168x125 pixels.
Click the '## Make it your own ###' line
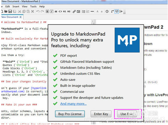[19, 104]
